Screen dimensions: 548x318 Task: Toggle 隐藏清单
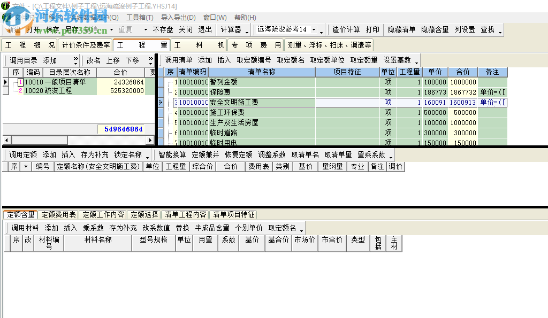pos(401,30)
